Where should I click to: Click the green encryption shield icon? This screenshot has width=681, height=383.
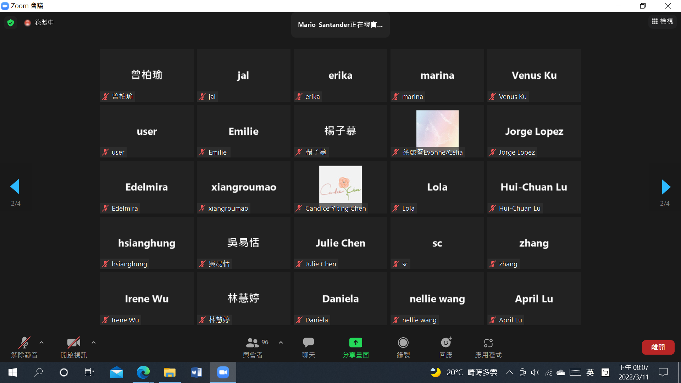point(11,23)
